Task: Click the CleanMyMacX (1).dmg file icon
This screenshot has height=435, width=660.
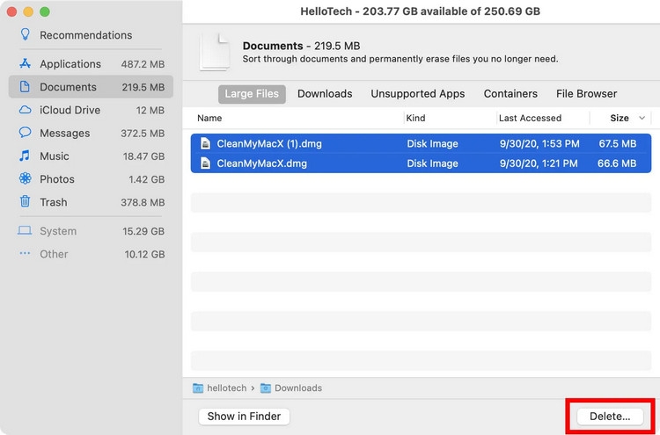Action: coord(205,143)
